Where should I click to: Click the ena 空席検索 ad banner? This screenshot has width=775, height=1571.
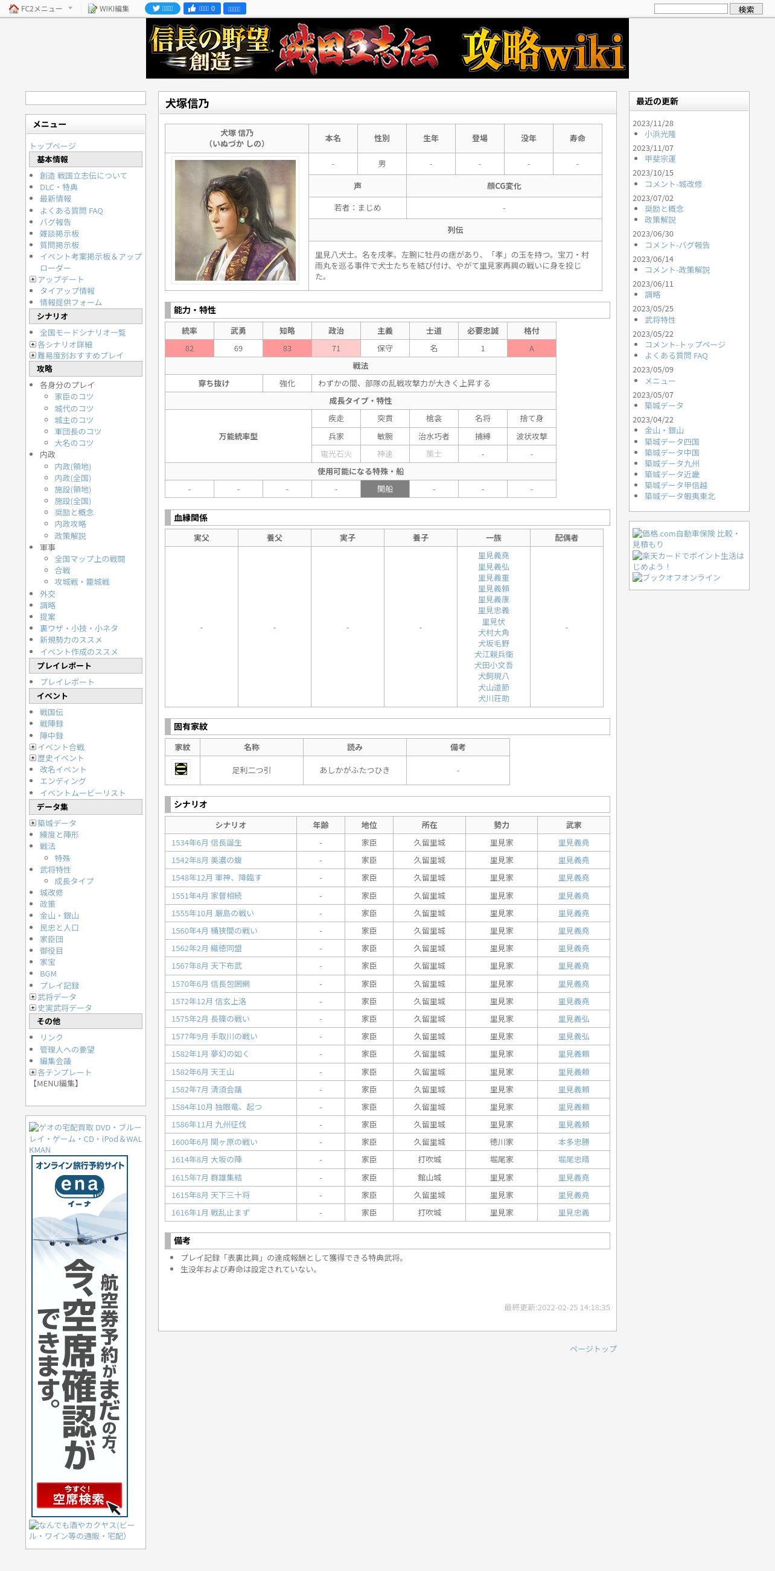point(79,1336)
